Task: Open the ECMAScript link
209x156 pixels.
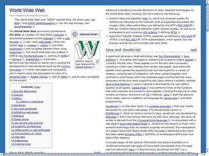Action: point(112,114)
